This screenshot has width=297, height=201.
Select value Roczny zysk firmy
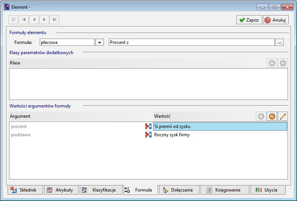[220, 135]
